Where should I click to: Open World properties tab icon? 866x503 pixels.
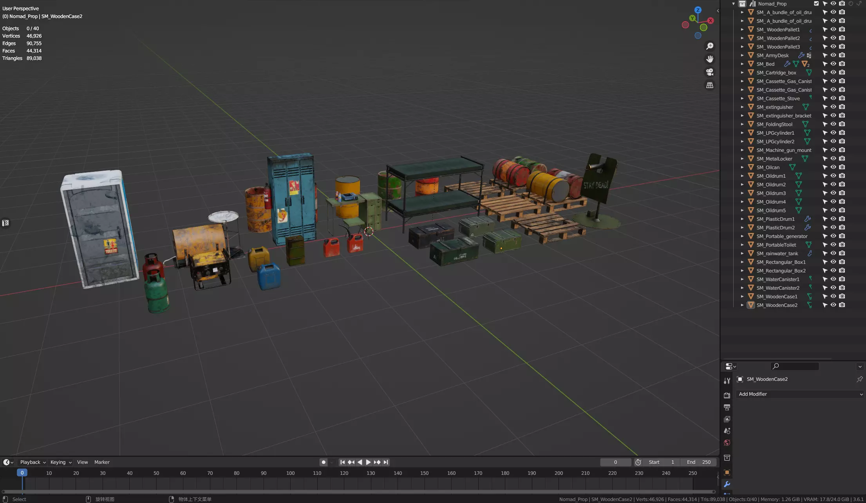[727, 443]
